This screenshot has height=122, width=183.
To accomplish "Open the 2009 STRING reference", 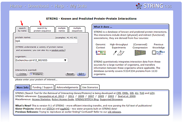I will point(81,96).
